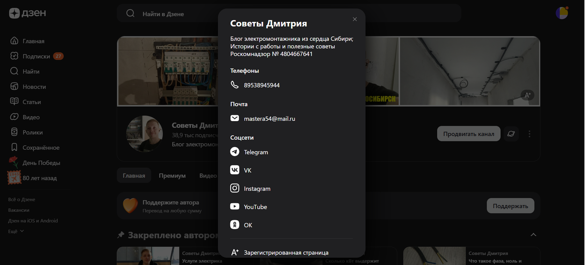Click the Поддержать button
The height and width of the screenshot is (265, 585).
tap(510, 206)
